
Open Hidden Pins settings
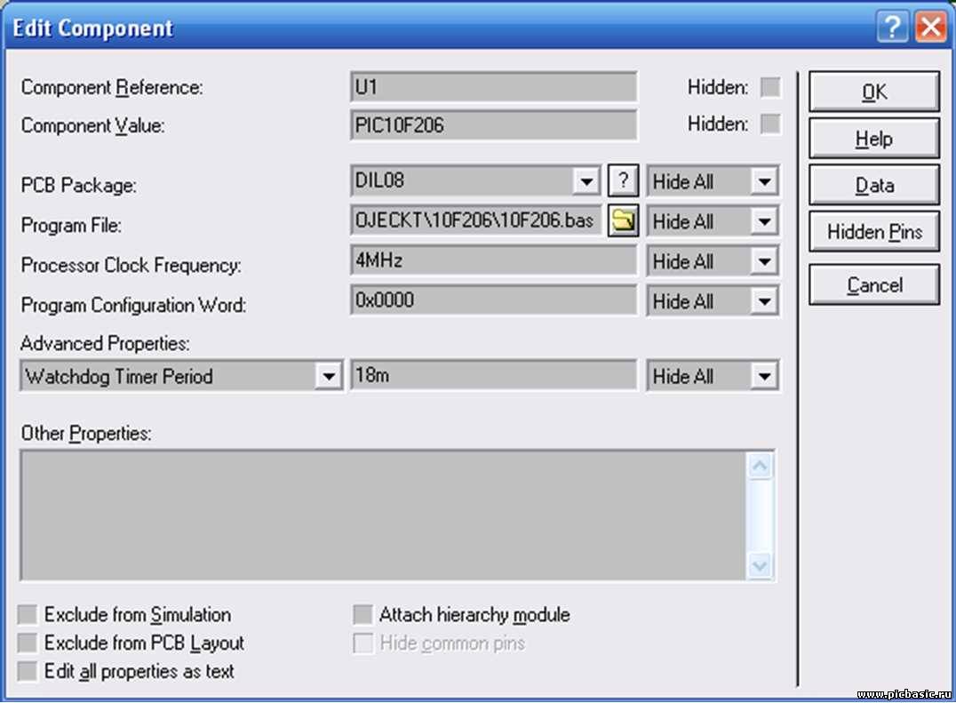tap(874, 232)
